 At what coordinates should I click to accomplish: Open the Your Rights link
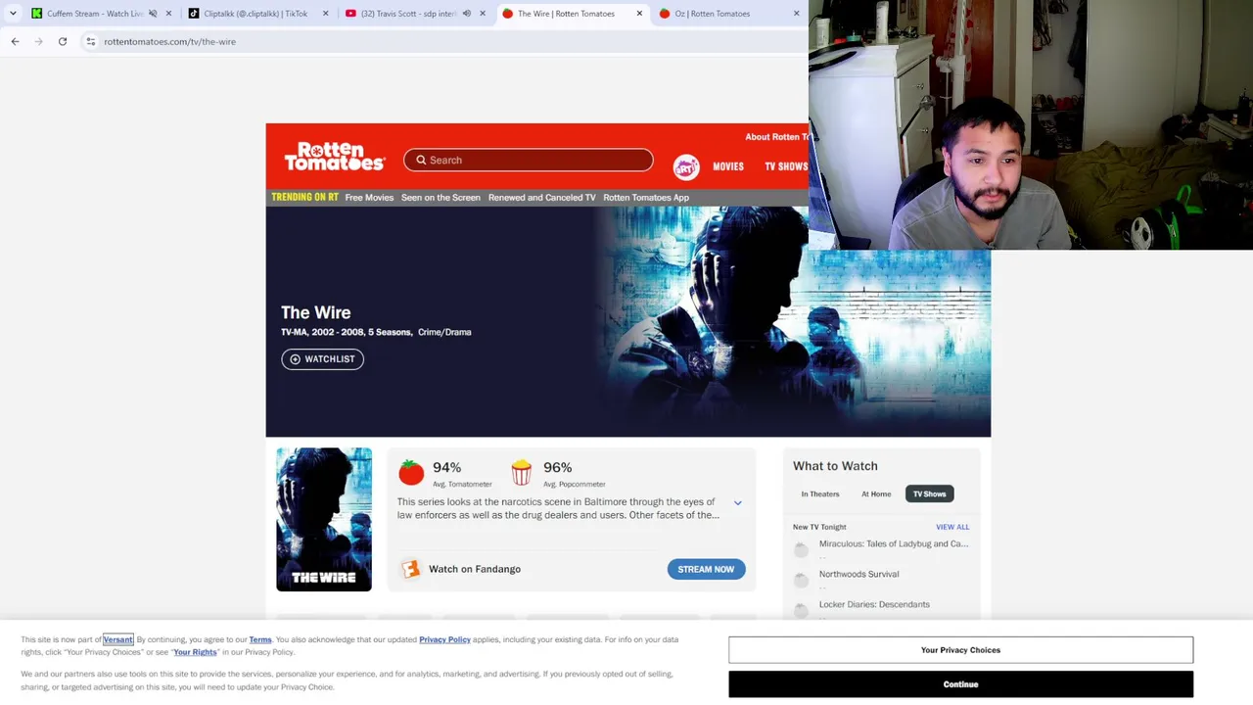195,653
